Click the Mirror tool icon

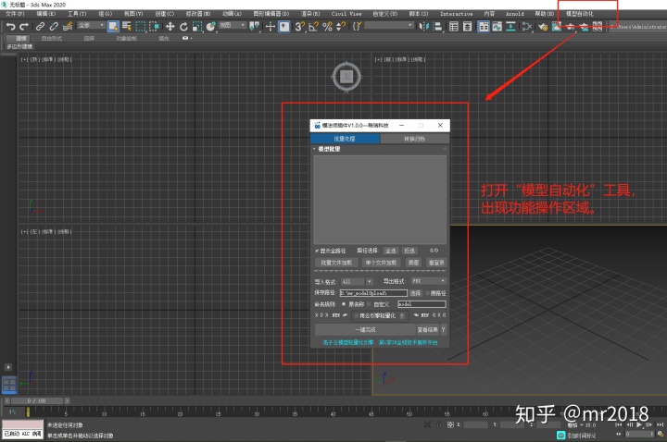[423, 27]
